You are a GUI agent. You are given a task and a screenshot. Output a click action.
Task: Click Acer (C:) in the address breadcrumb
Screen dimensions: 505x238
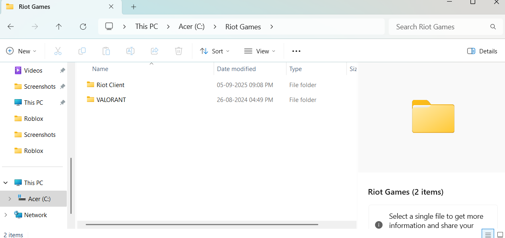(x=192, y=26)
